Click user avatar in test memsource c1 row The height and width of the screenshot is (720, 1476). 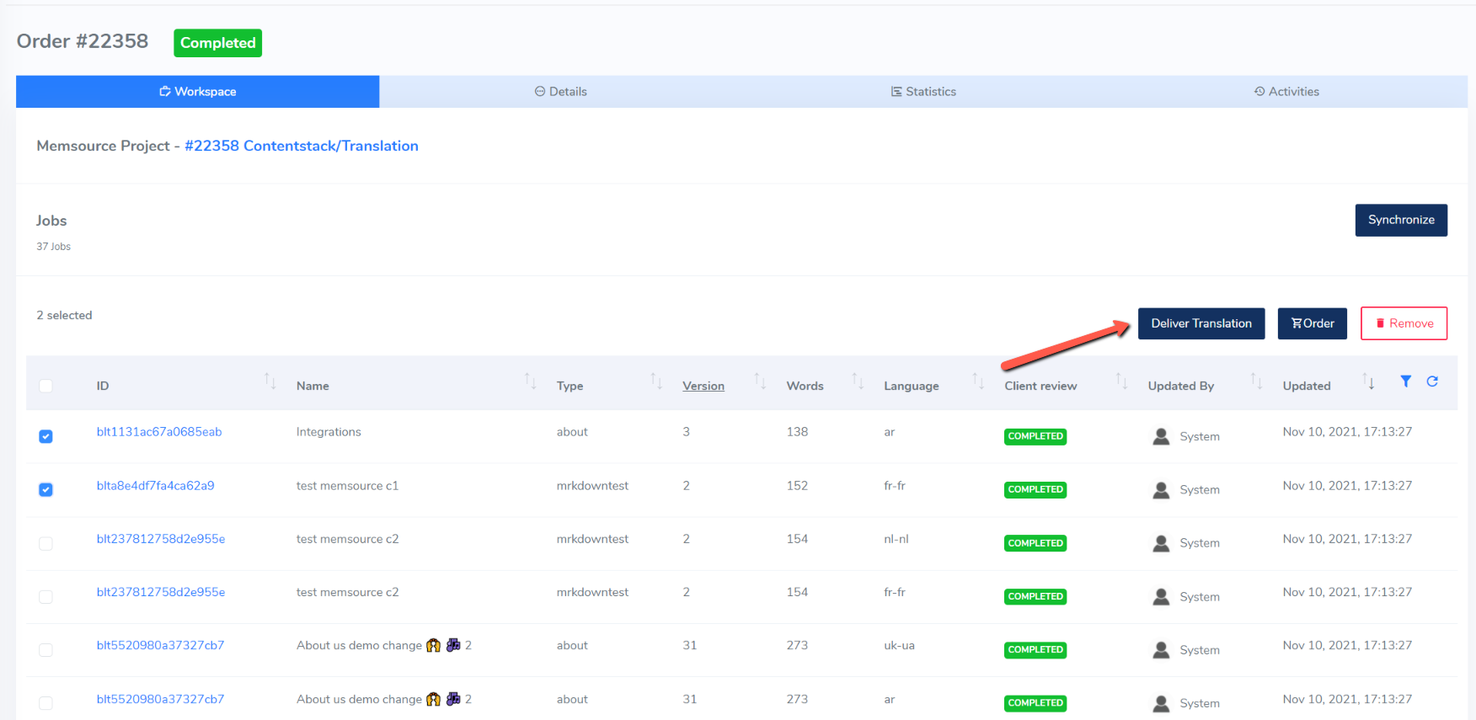1161,490
